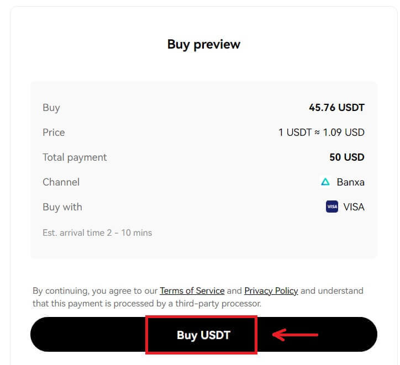This screenshot has width=400, height=365.
Task: Click the Total payment label
Action: pos(75,157)
